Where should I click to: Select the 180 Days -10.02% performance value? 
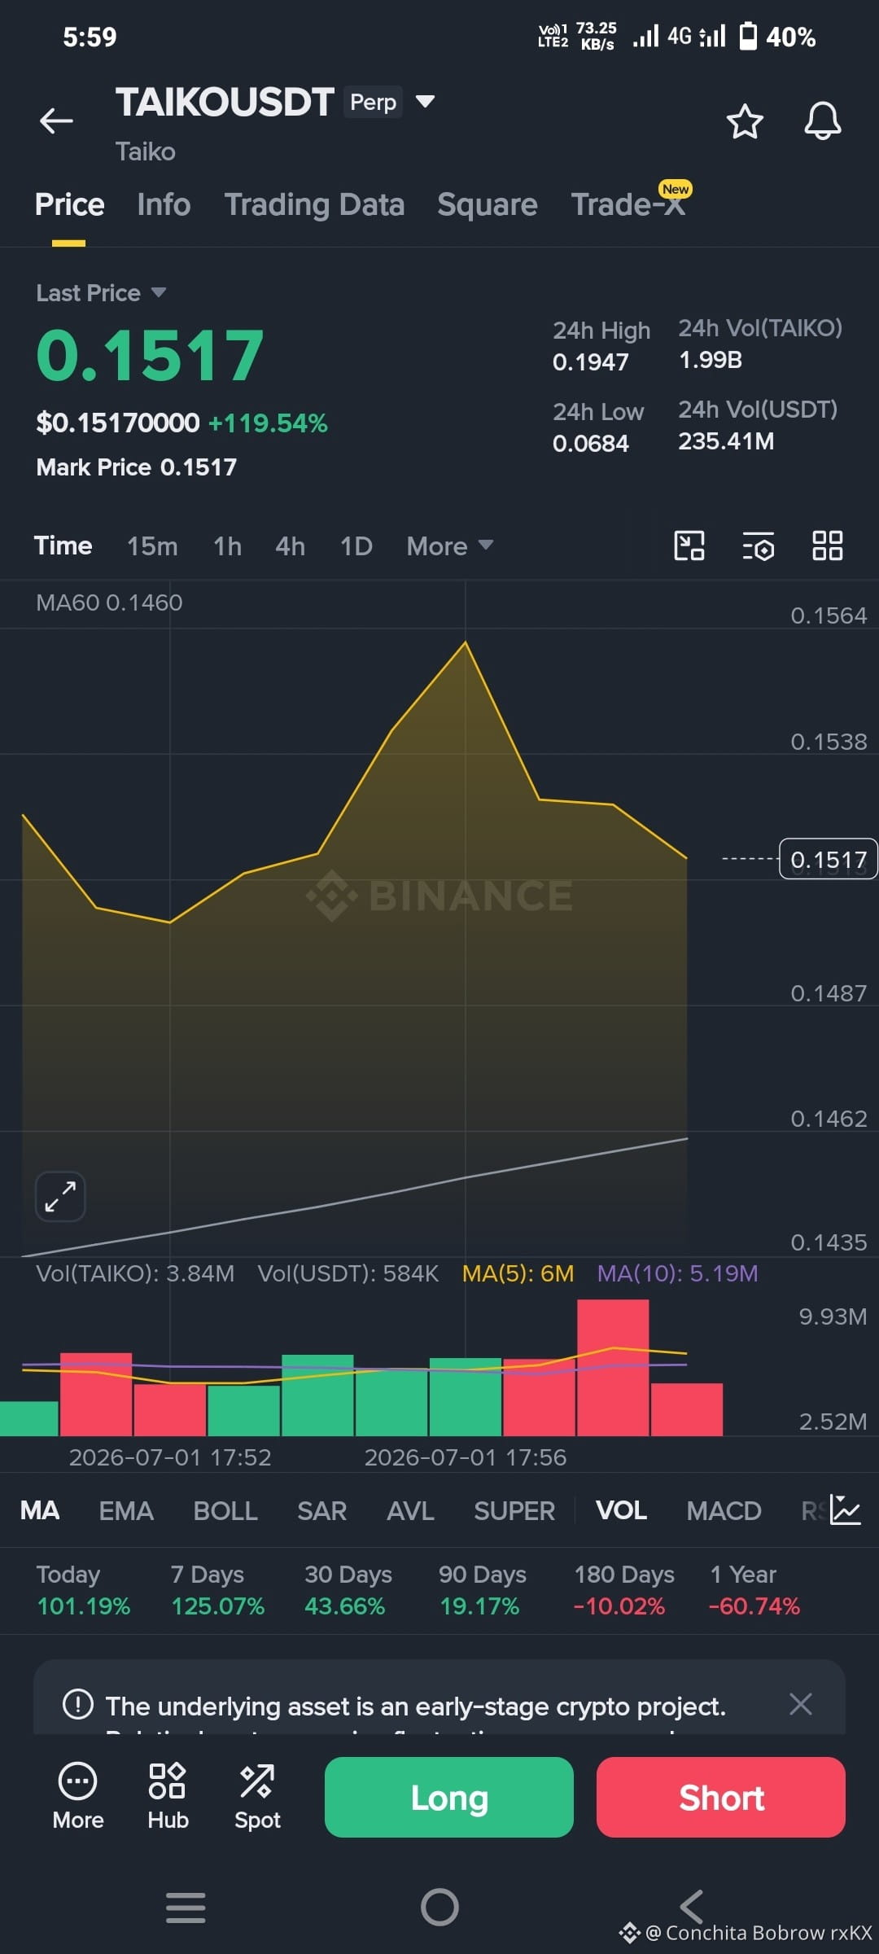point(619,1606)
